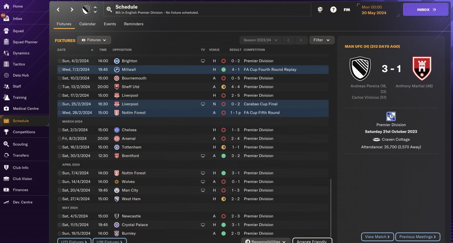This screenshot has height=243, width=453.
Task: Click the back navigation arrow
Action: 58,10
